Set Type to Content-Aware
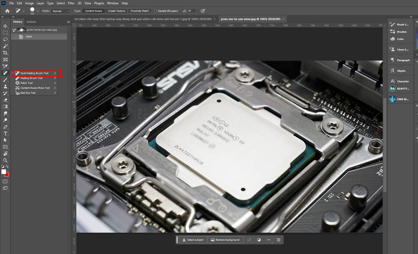Screen dimensions: 418x254 (94, 11)
